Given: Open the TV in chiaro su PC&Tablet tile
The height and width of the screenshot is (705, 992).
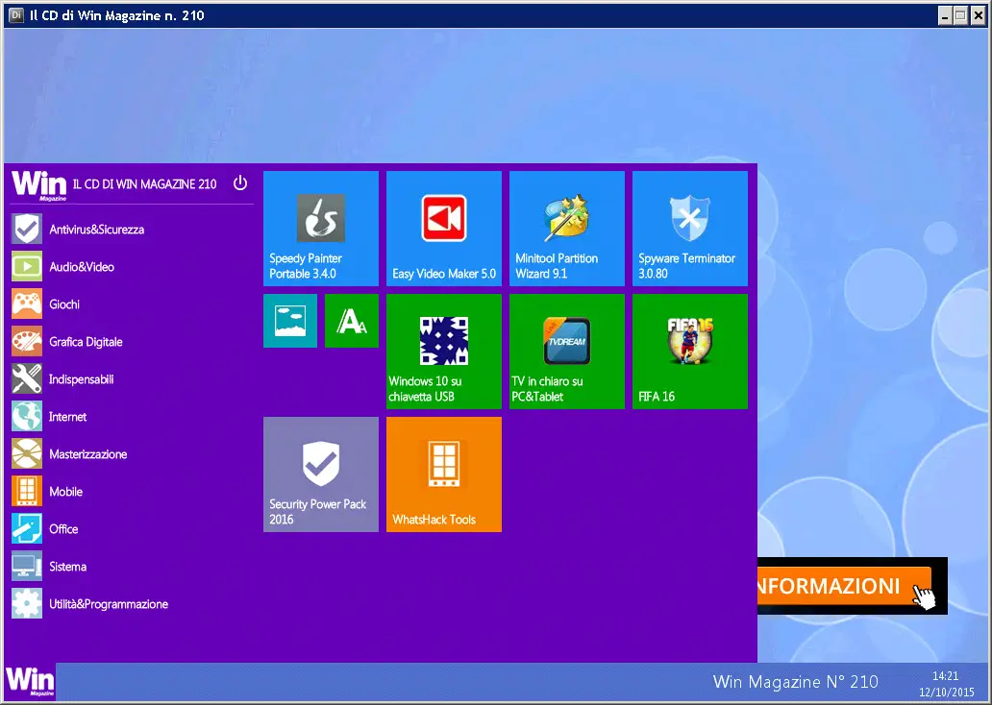Looking at the screenshot, I should pos(567,352).
